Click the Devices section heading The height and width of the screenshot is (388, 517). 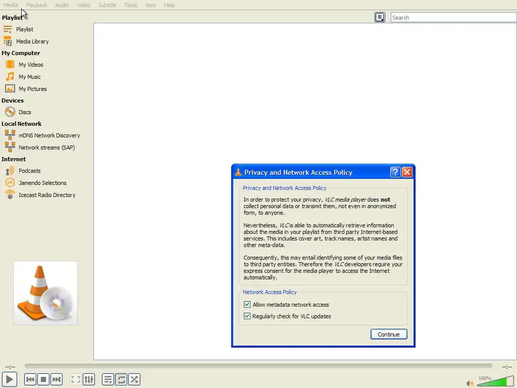pos(13,101)
